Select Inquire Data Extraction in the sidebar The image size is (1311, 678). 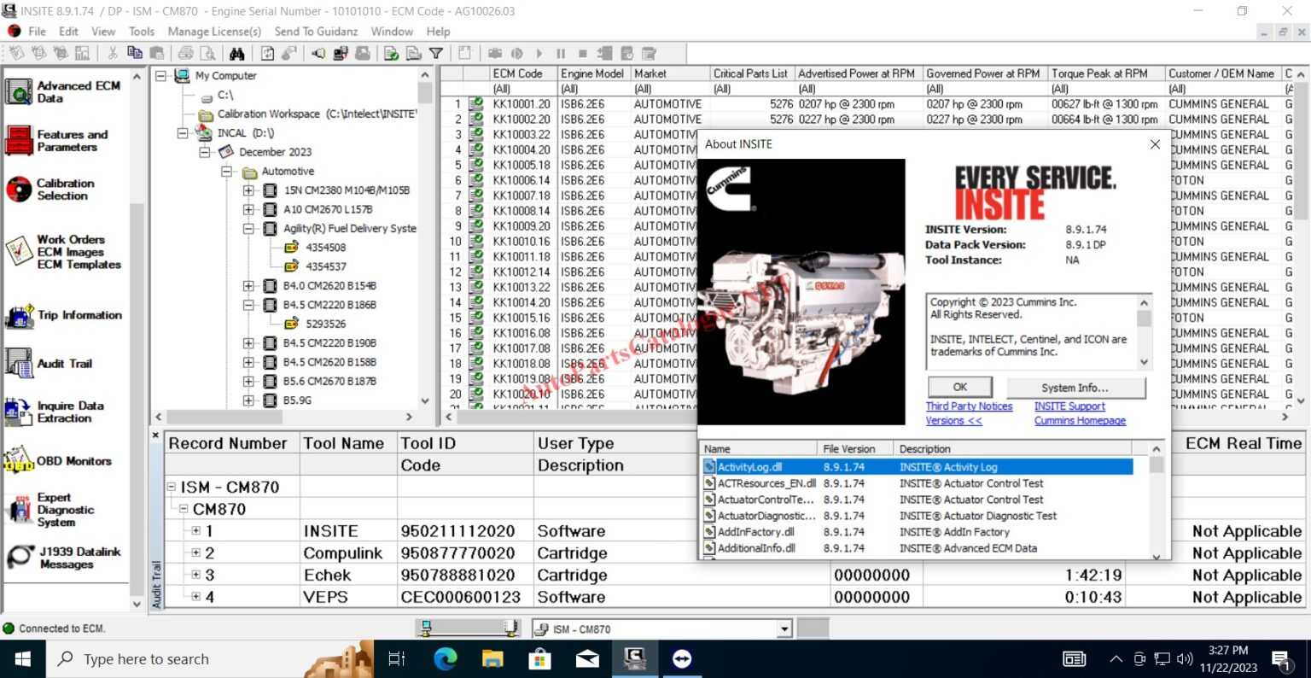pos(56,412)
